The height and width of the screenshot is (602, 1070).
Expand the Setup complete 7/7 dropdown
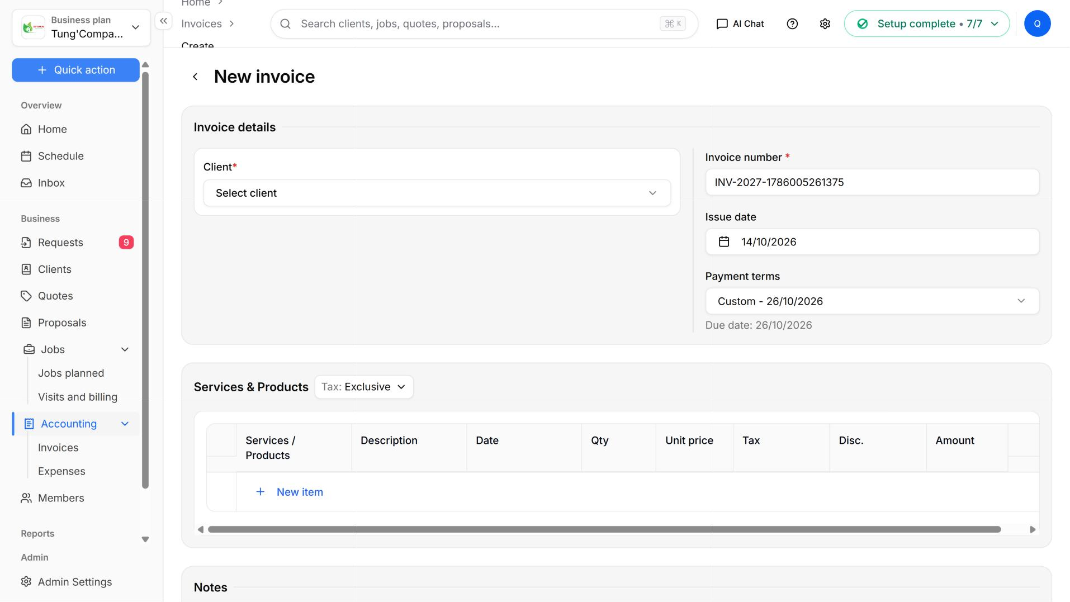926,23
